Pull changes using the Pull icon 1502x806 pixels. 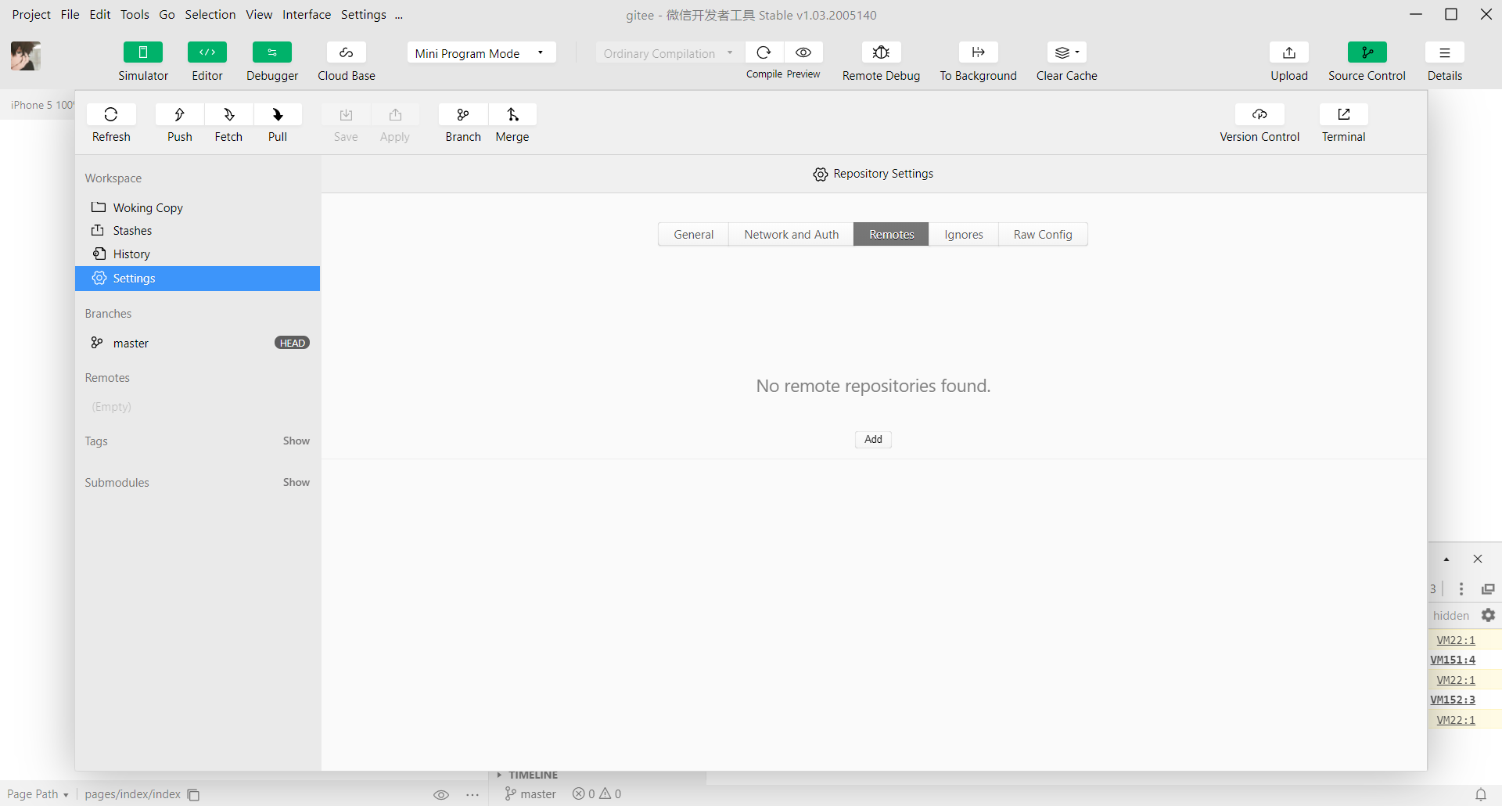[x=278, y=115]
